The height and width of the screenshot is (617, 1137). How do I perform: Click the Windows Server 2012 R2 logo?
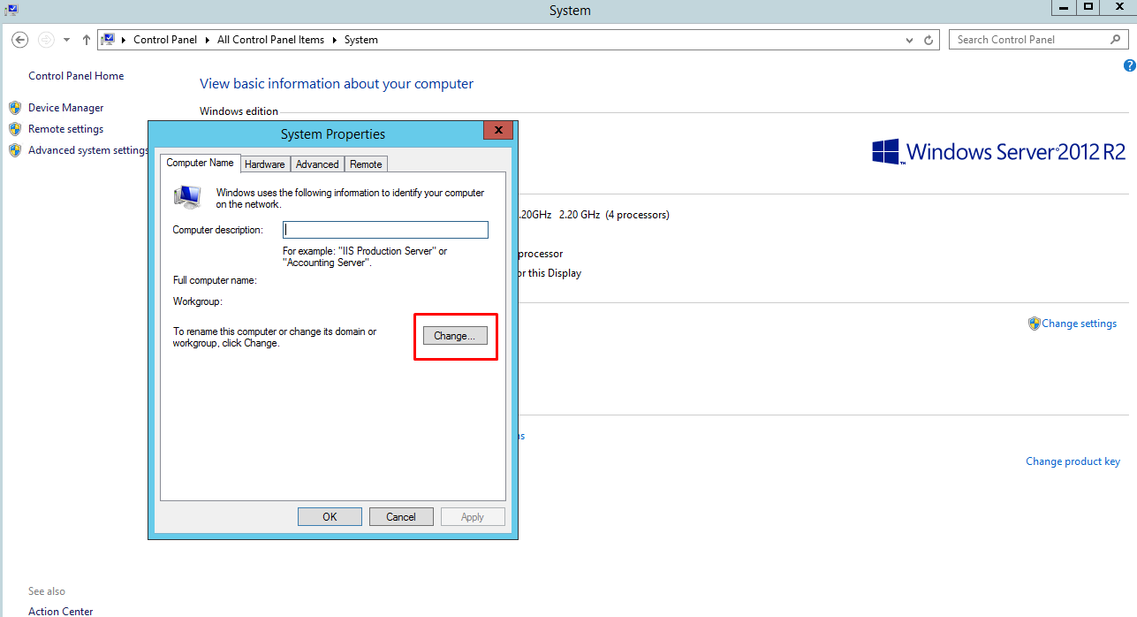coord(999,151)
